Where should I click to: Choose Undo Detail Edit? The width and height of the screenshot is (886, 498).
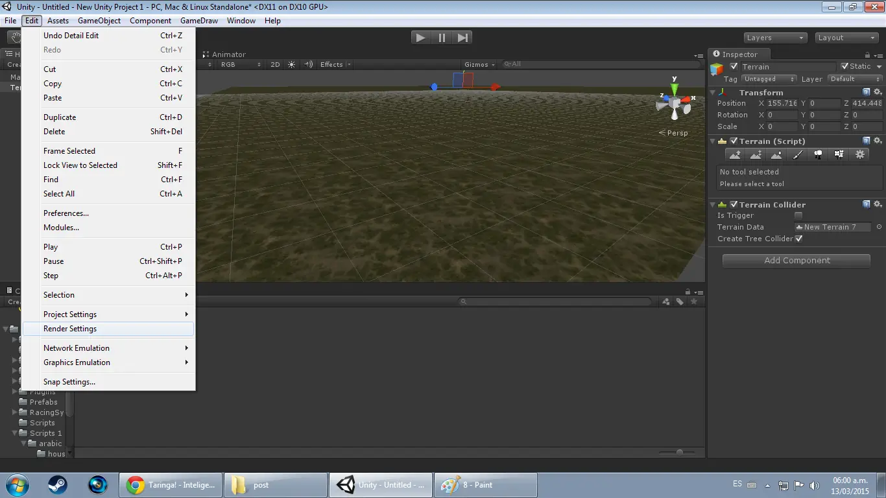(108, 36)
